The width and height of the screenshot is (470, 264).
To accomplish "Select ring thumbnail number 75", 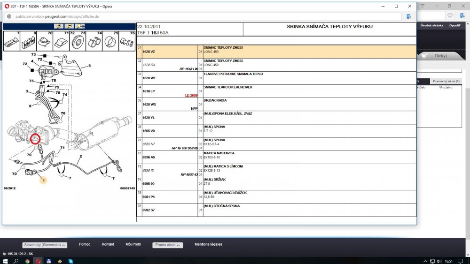I will tap(110, 41).
